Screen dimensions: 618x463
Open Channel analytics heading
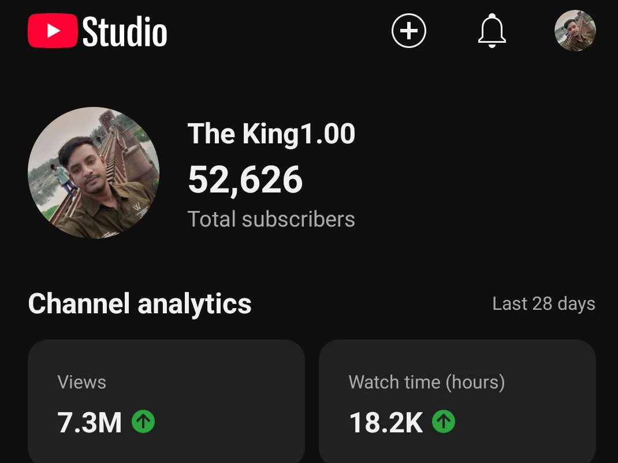pyautogui.click(x=140, y=303)
